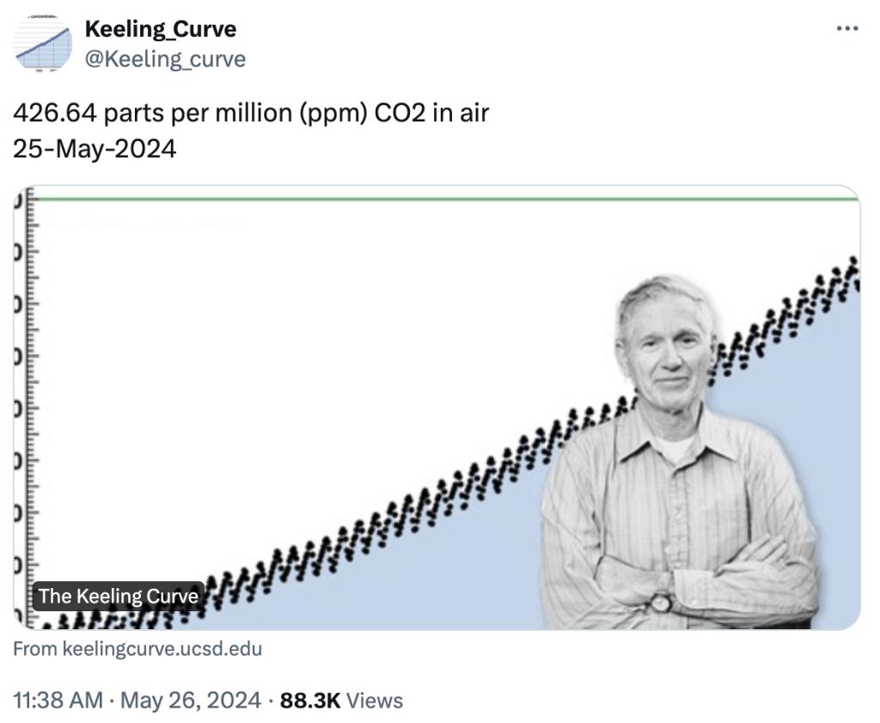This screenshot has height=723, width=880.
Task: Open the keelingcurve.ucsd.edu source link
Action: 137,649
